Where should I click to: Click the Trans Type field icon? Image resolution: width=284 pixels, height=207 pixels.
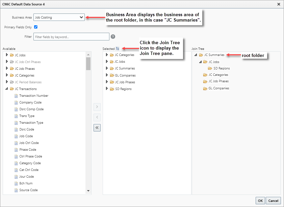[16, 116]
